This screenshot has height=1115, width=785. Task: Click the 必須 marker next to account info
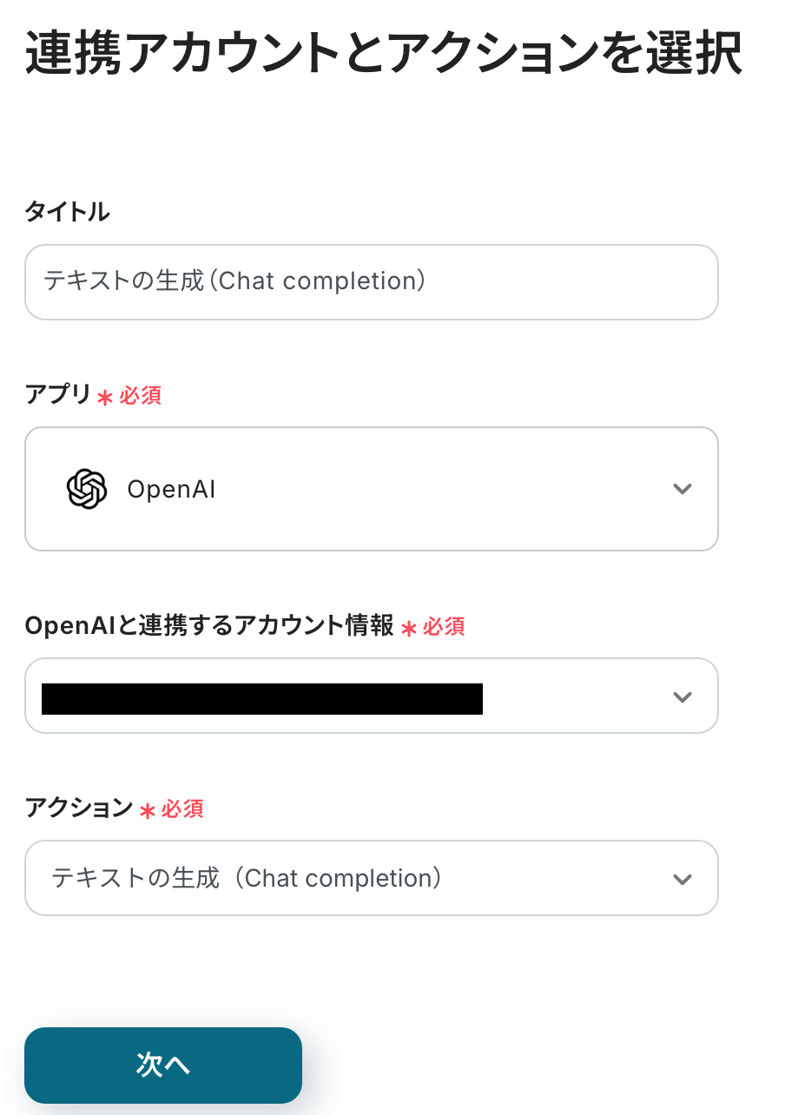tap(444, 626)
